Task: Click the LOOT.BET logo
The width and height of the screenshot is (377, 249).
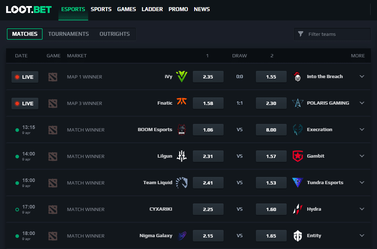Action: pos(29,9)
